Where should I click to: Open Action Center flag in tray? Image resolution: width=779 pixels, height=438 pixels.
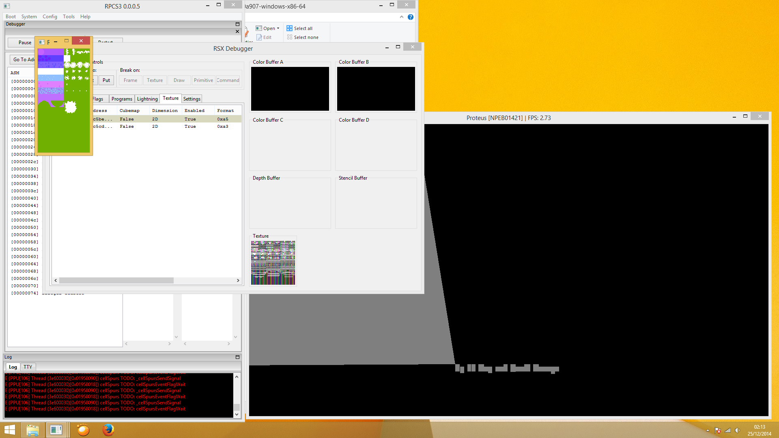click(x=717, y=430)
